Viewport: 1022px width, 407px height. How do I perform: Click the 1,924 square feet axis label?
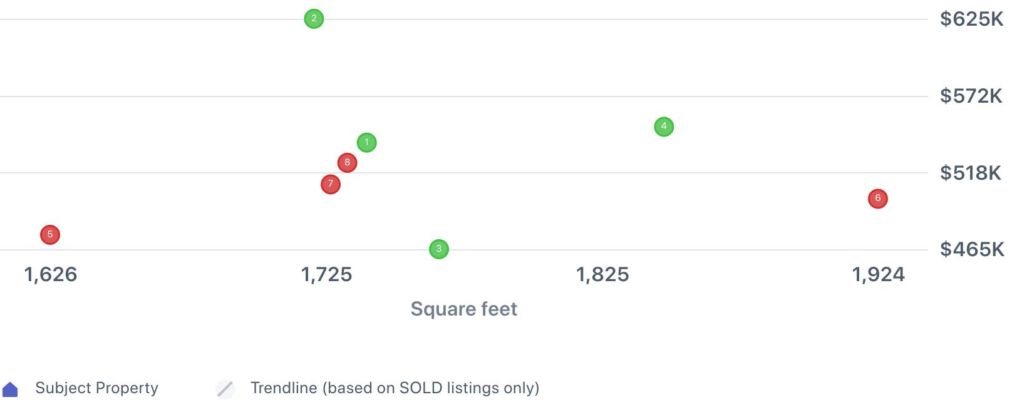(878, 274)
